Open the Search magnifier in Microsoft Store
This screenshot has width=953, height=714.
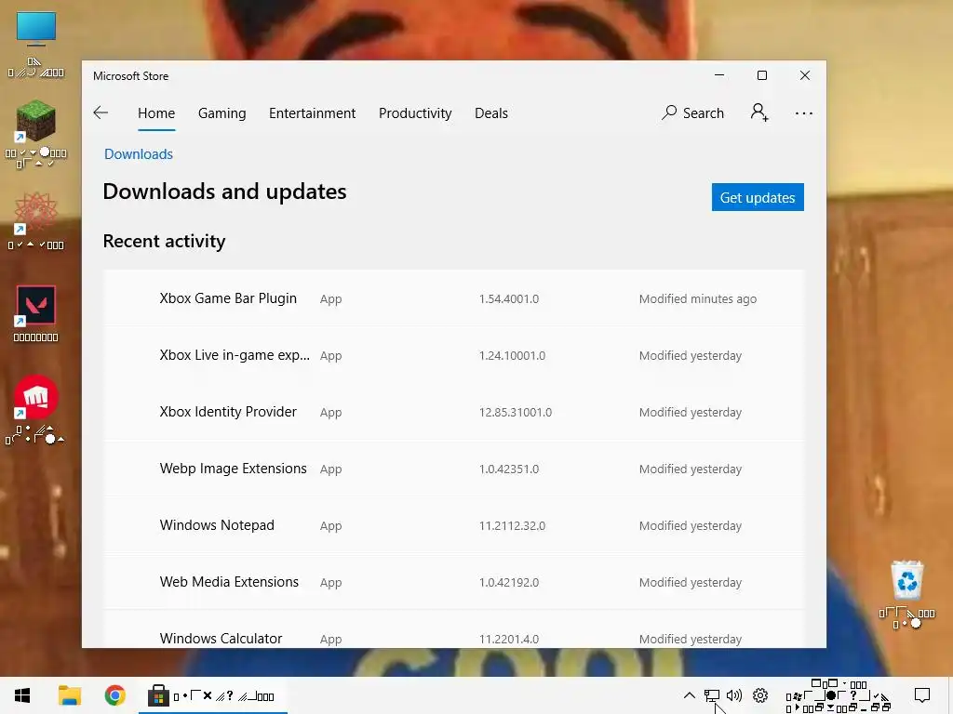pyautogui.click(x=692, y=112)
